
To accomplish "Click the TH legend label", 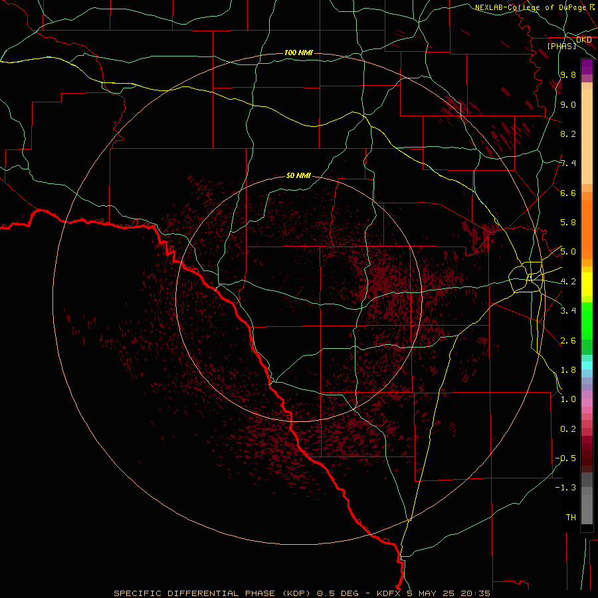I will [x=571, y=518].
